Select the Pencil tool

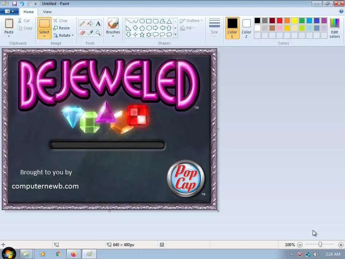point(82,23)
